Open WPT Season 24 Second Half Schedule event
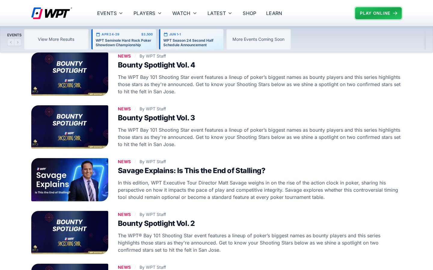The height and width of the screenshot is (270, 433). point(191,39)
